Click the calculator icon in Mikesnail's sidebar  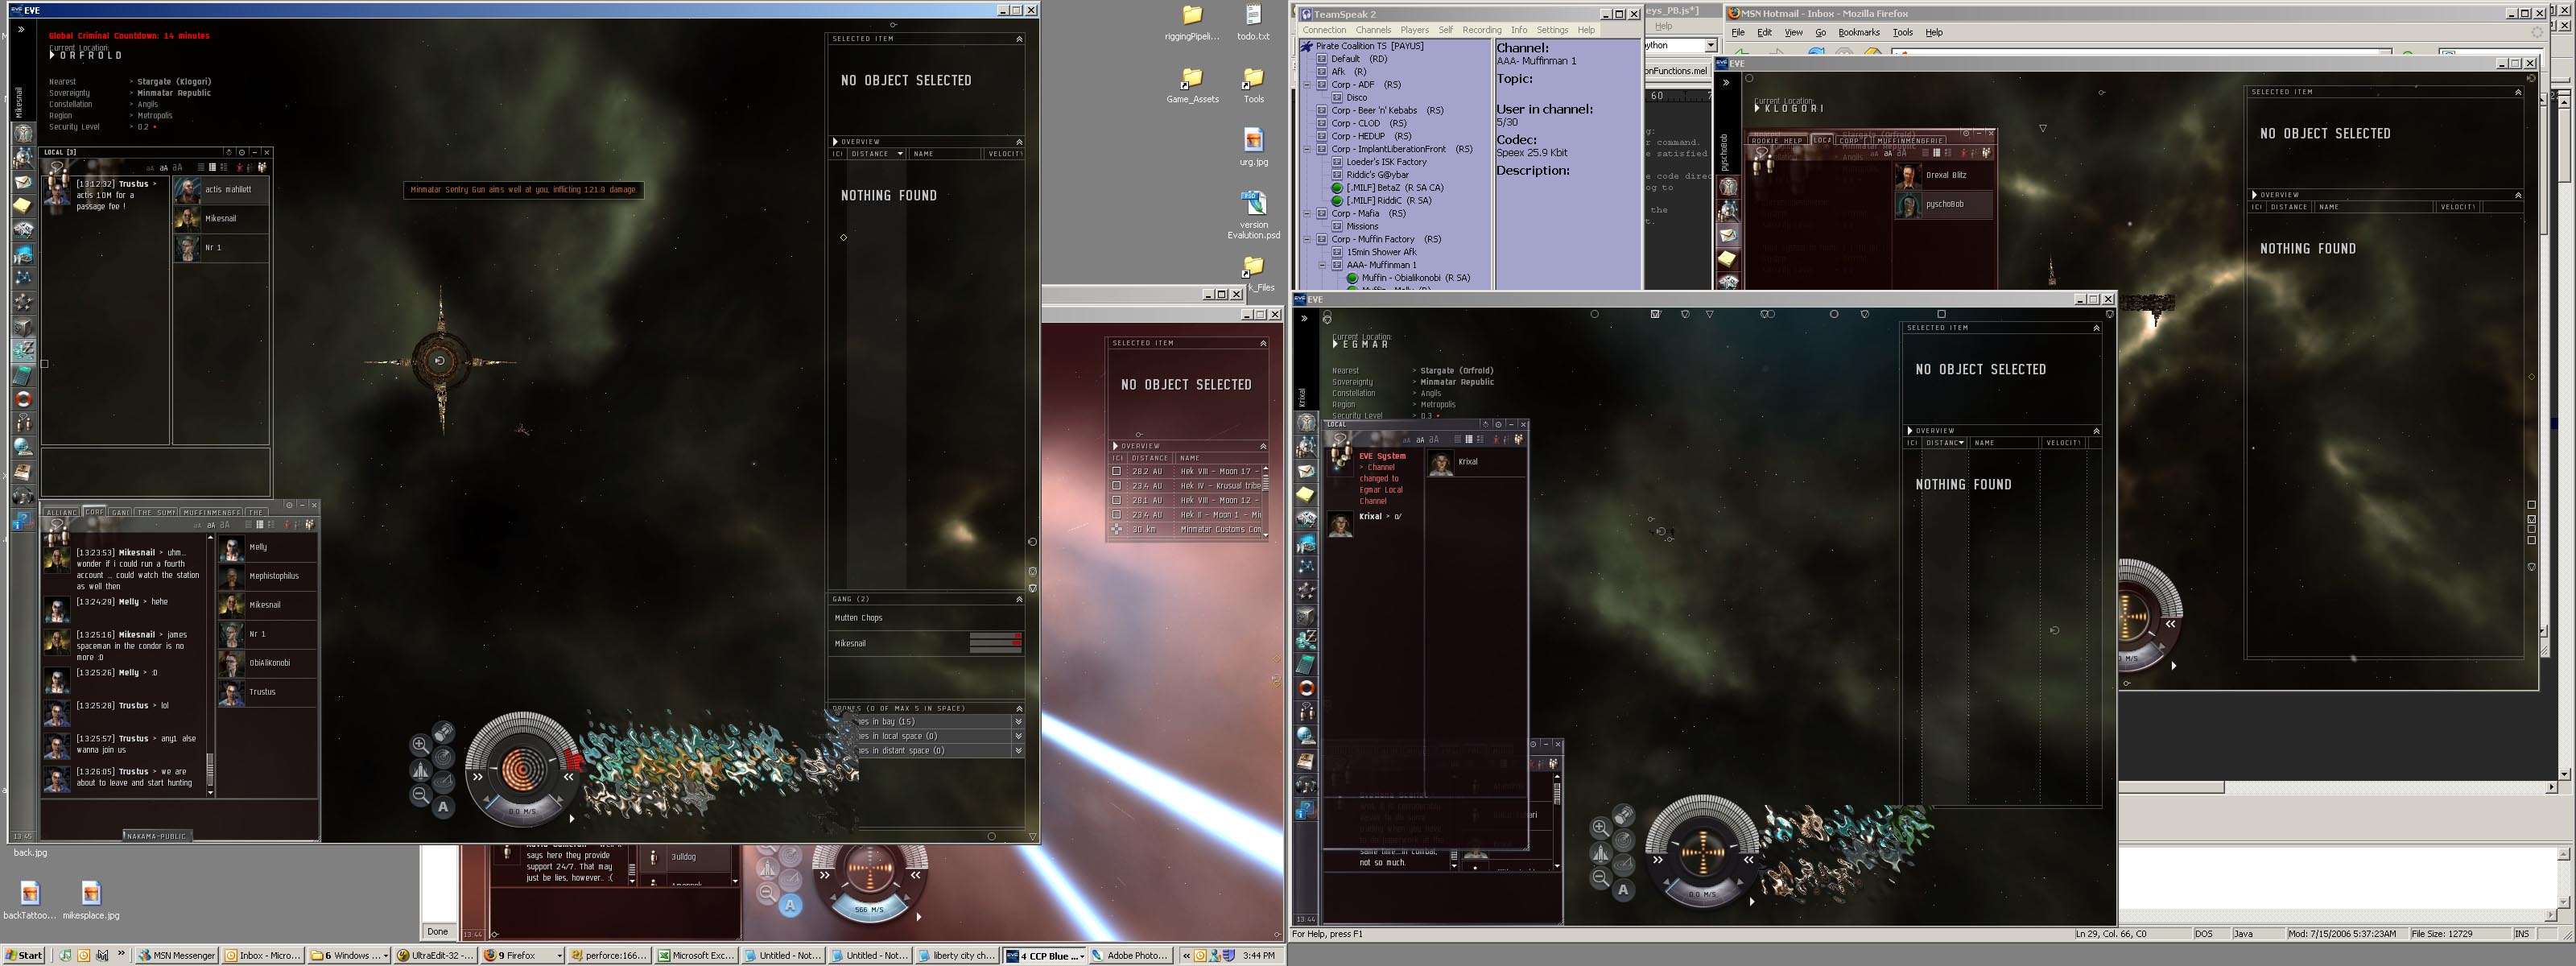(22, 375)
